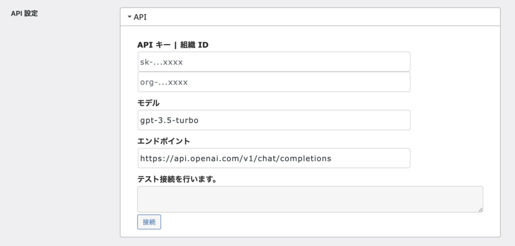
Task: Click the API section header title
Action: point(140,17)
